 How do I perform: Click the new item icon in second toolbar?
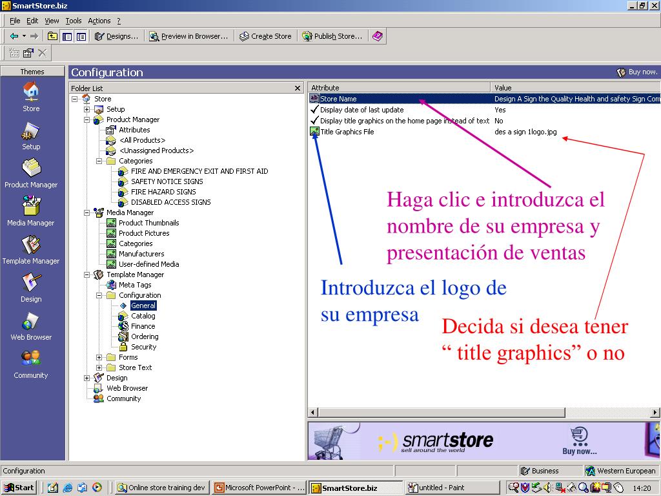(x=14, y=53)
